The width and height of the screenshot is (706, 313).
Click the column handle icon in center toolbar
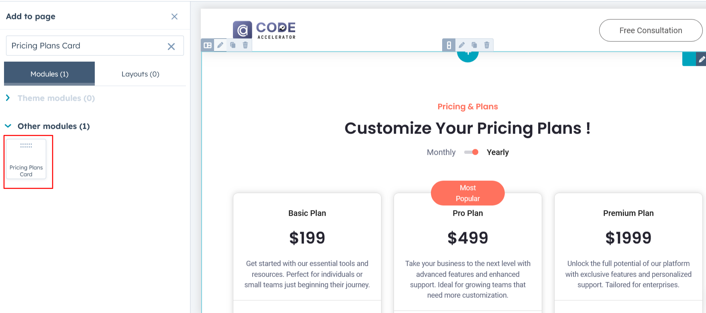(449, 45)
